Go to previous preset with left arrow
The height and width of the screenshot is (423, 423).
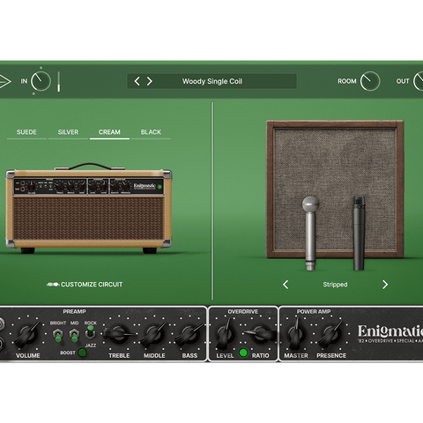tap(137, 81)
